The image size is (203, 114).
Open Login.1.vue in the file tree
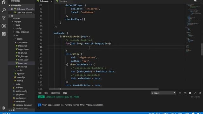click(23, 49)
